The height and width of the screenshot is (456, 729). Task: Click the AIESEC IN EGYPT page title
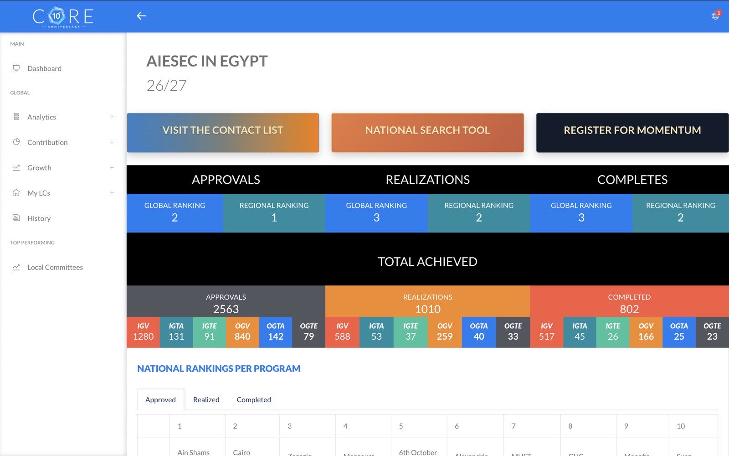[x=207, y=61]
